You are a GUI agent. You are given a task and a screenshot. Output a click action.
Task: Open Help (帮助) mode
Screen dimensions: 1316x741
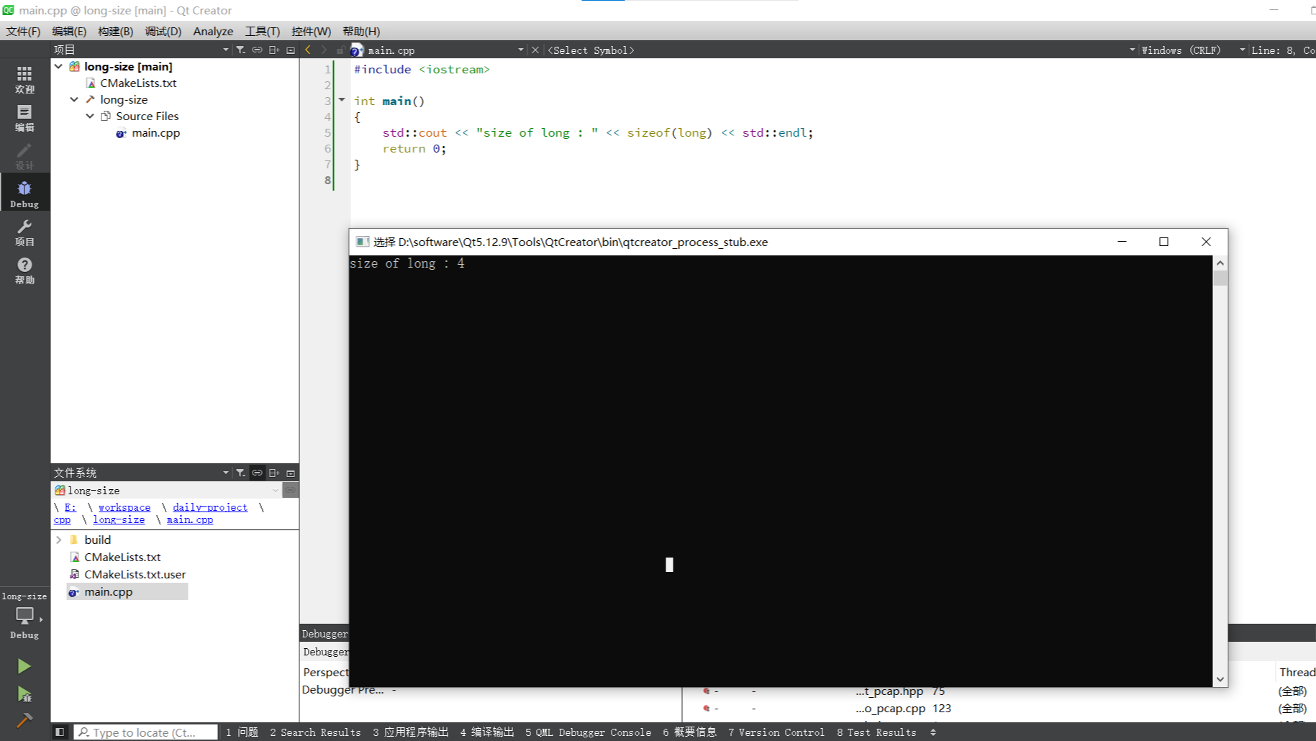point(24,271)
